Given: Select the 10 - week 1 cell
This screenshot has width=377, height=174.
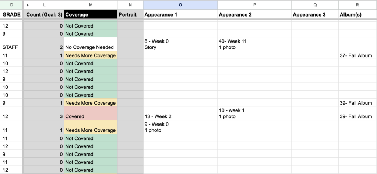Looking at the screenshot, I should pos(254,113).
